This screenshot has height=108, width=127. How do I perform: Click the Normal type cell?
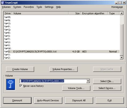point(113,51)
